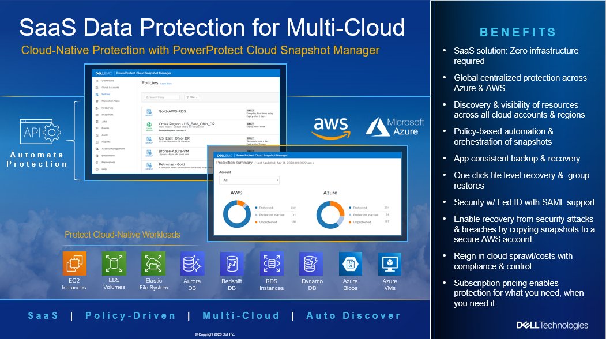Click the Protection Summary heading

click(x=234, y=163)
